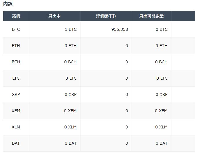Click the ETH row valuation 0
The width and height of the screenshot is (197, 154).
pyautogui.click(x=127, y=46)
